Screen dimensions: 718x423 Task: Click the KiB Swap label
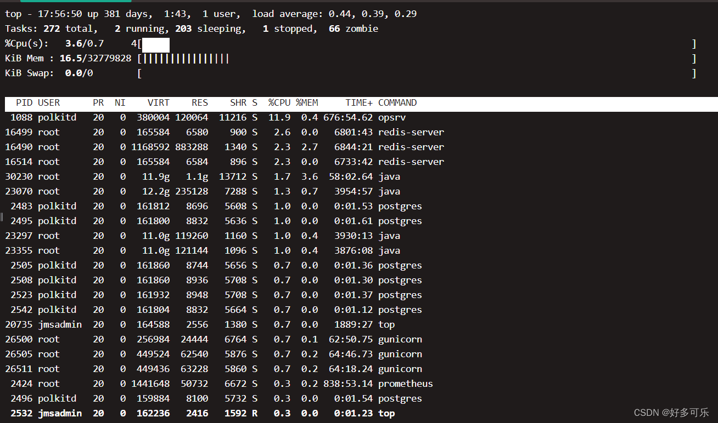[30, 73]
